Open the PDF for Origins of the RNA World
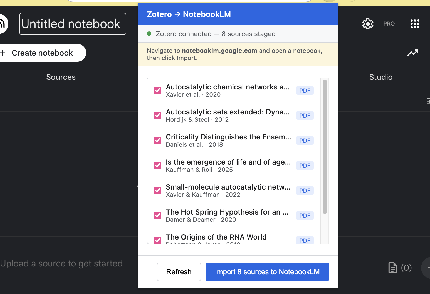This screenshot has height=294, width=430. pyautogui.click(x=305, y=240)
